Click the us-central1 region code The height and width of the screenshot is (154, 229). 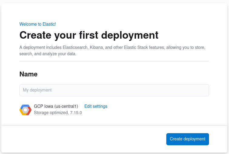click(x=66, y=106)
